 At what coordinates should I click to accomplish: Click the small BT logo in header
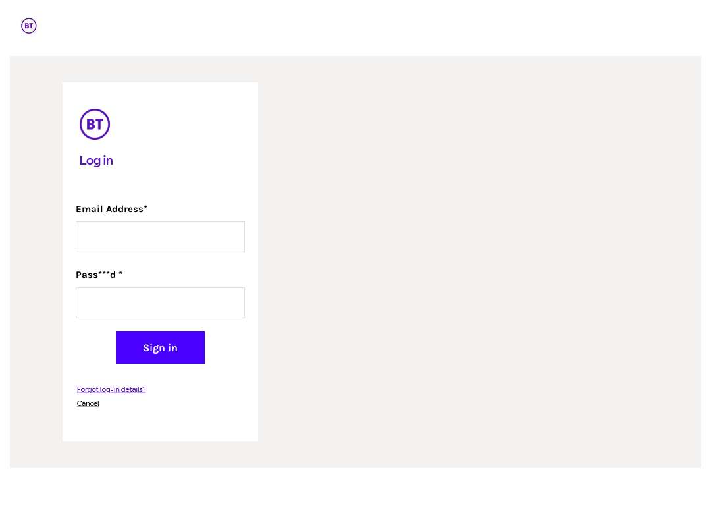point(28,26)
